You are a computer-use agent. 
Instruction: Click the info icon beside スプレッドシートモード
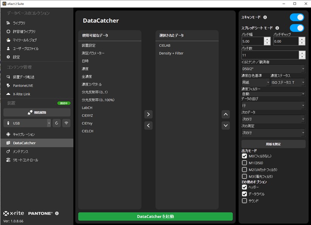click(277, 28)
